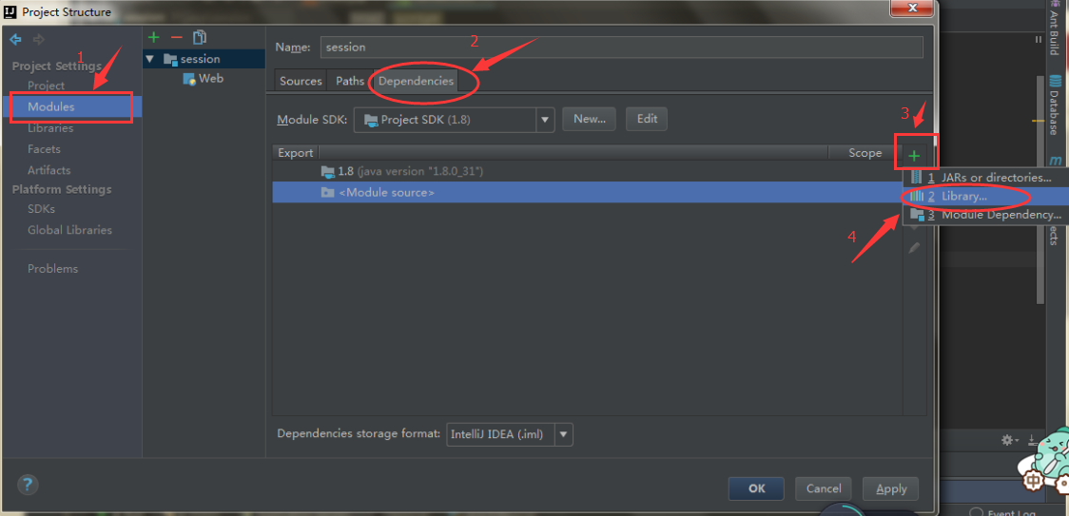Switch to the Paths tab
1069x516 pixels.
[x=350, y=81]
